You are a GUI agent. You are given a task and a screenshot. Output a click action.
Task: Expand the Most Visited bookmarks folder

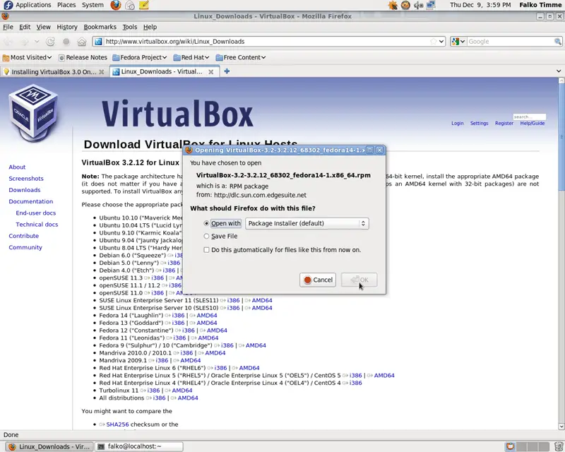coord(27,57)
